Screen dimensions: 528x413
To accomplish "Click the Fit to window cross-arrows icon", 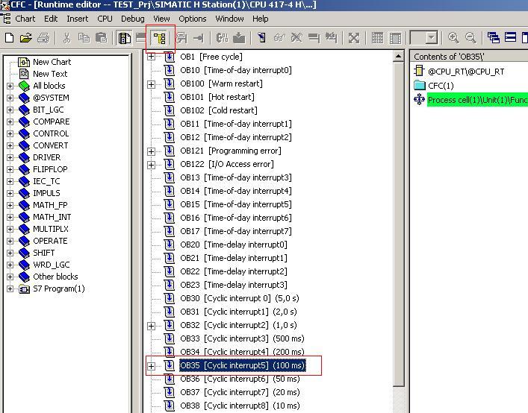I will [x=354, y=37].
